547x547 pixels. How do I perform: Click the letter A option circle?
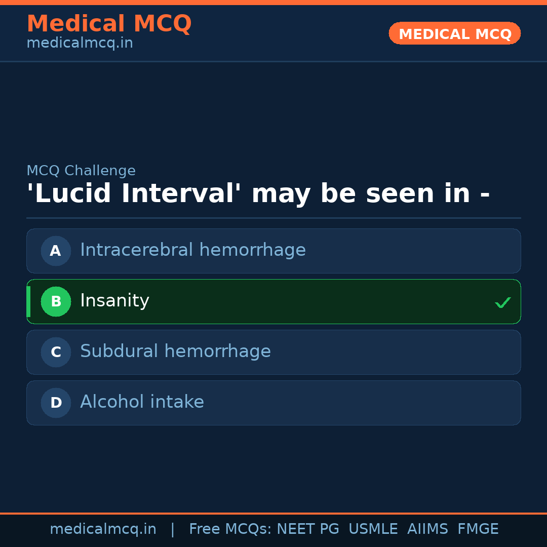coord(56,251)
